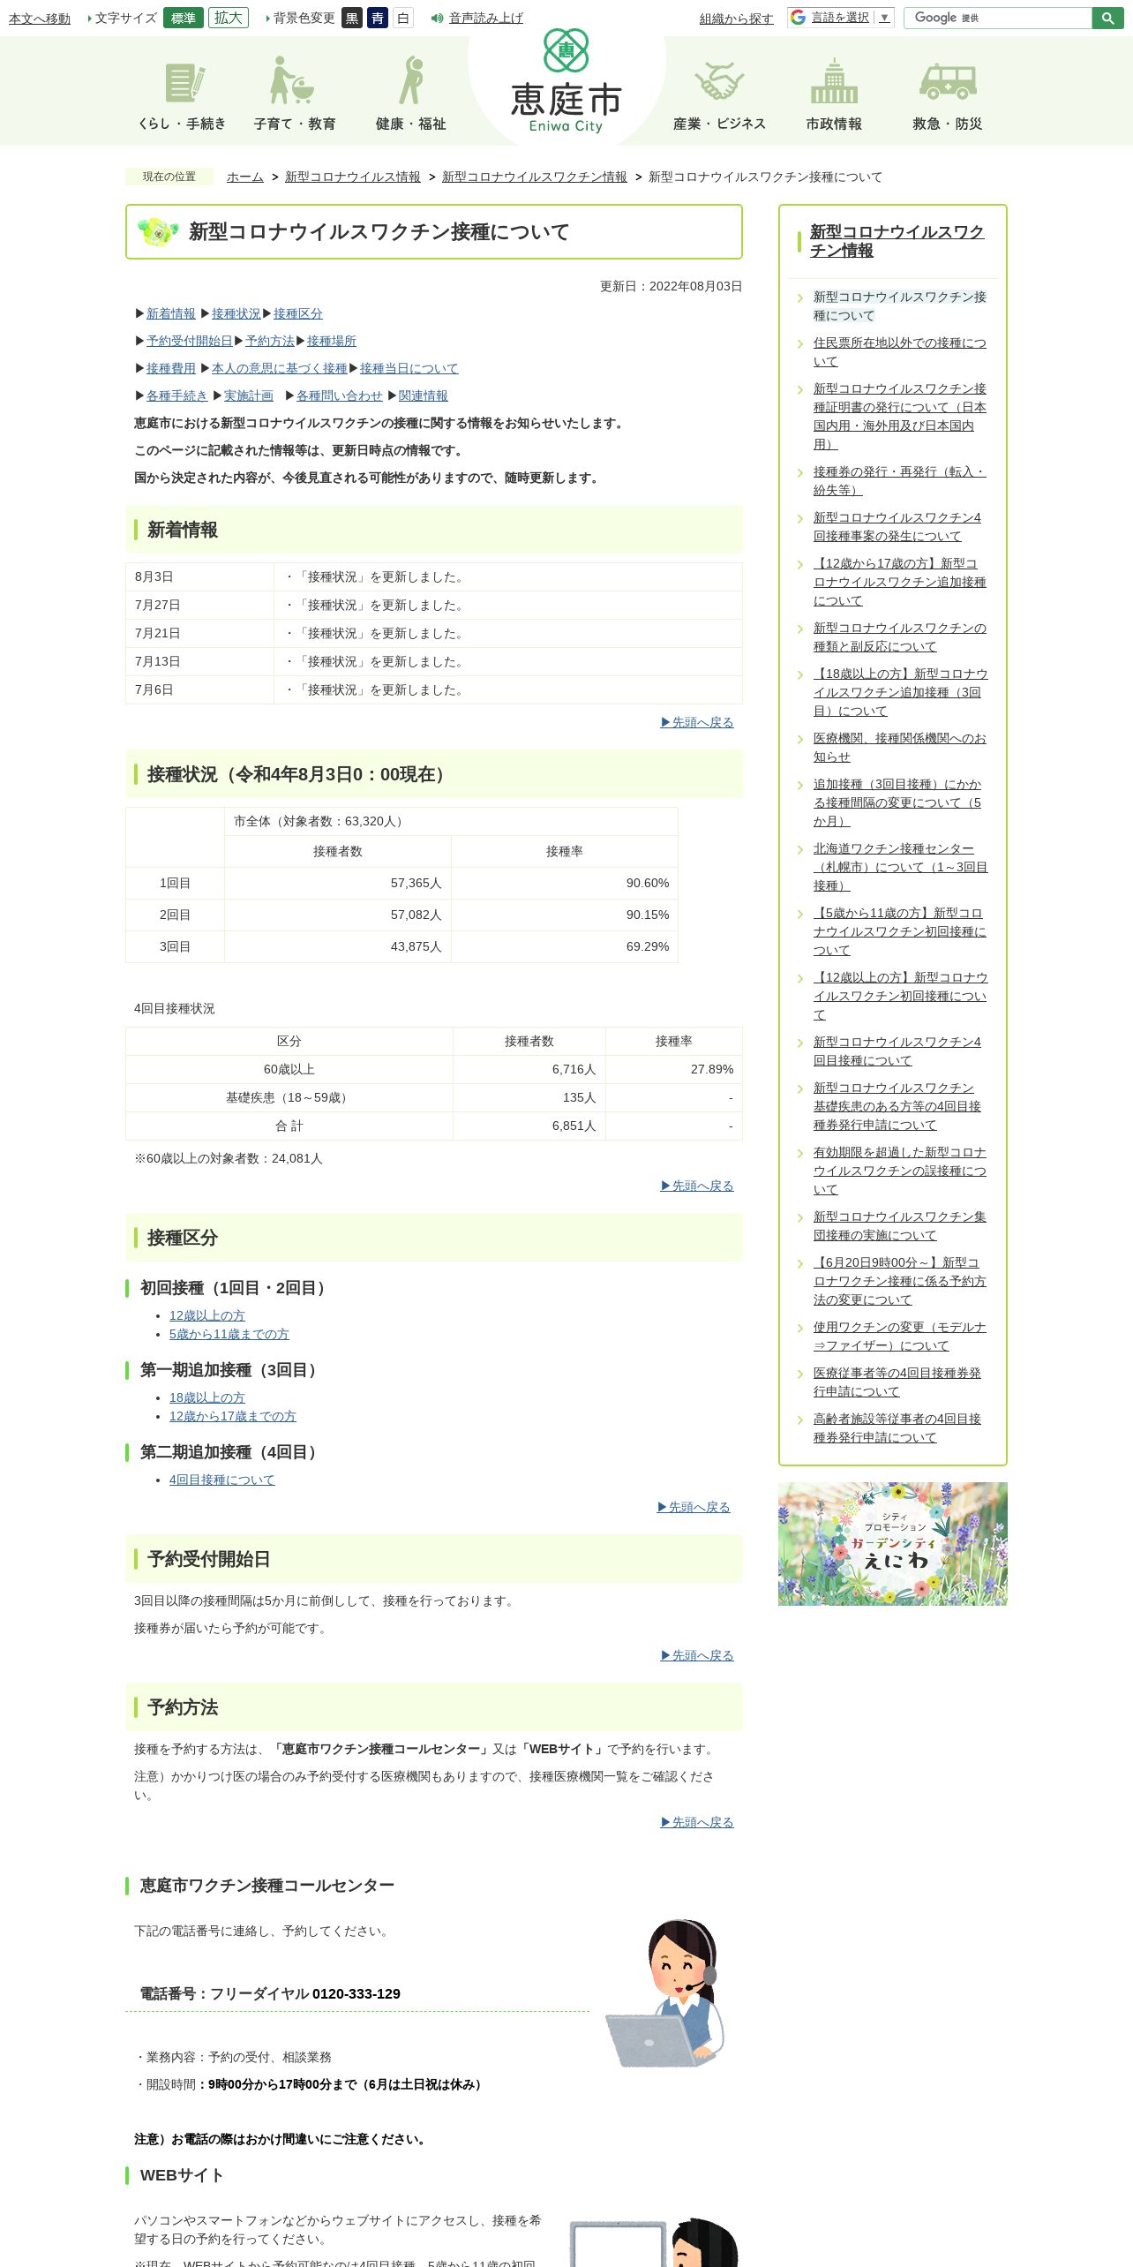Screen dimensions: 1133x2267
Task: Jump to 予約受付開始日 anchor link
Action: [x=190, y=341]
